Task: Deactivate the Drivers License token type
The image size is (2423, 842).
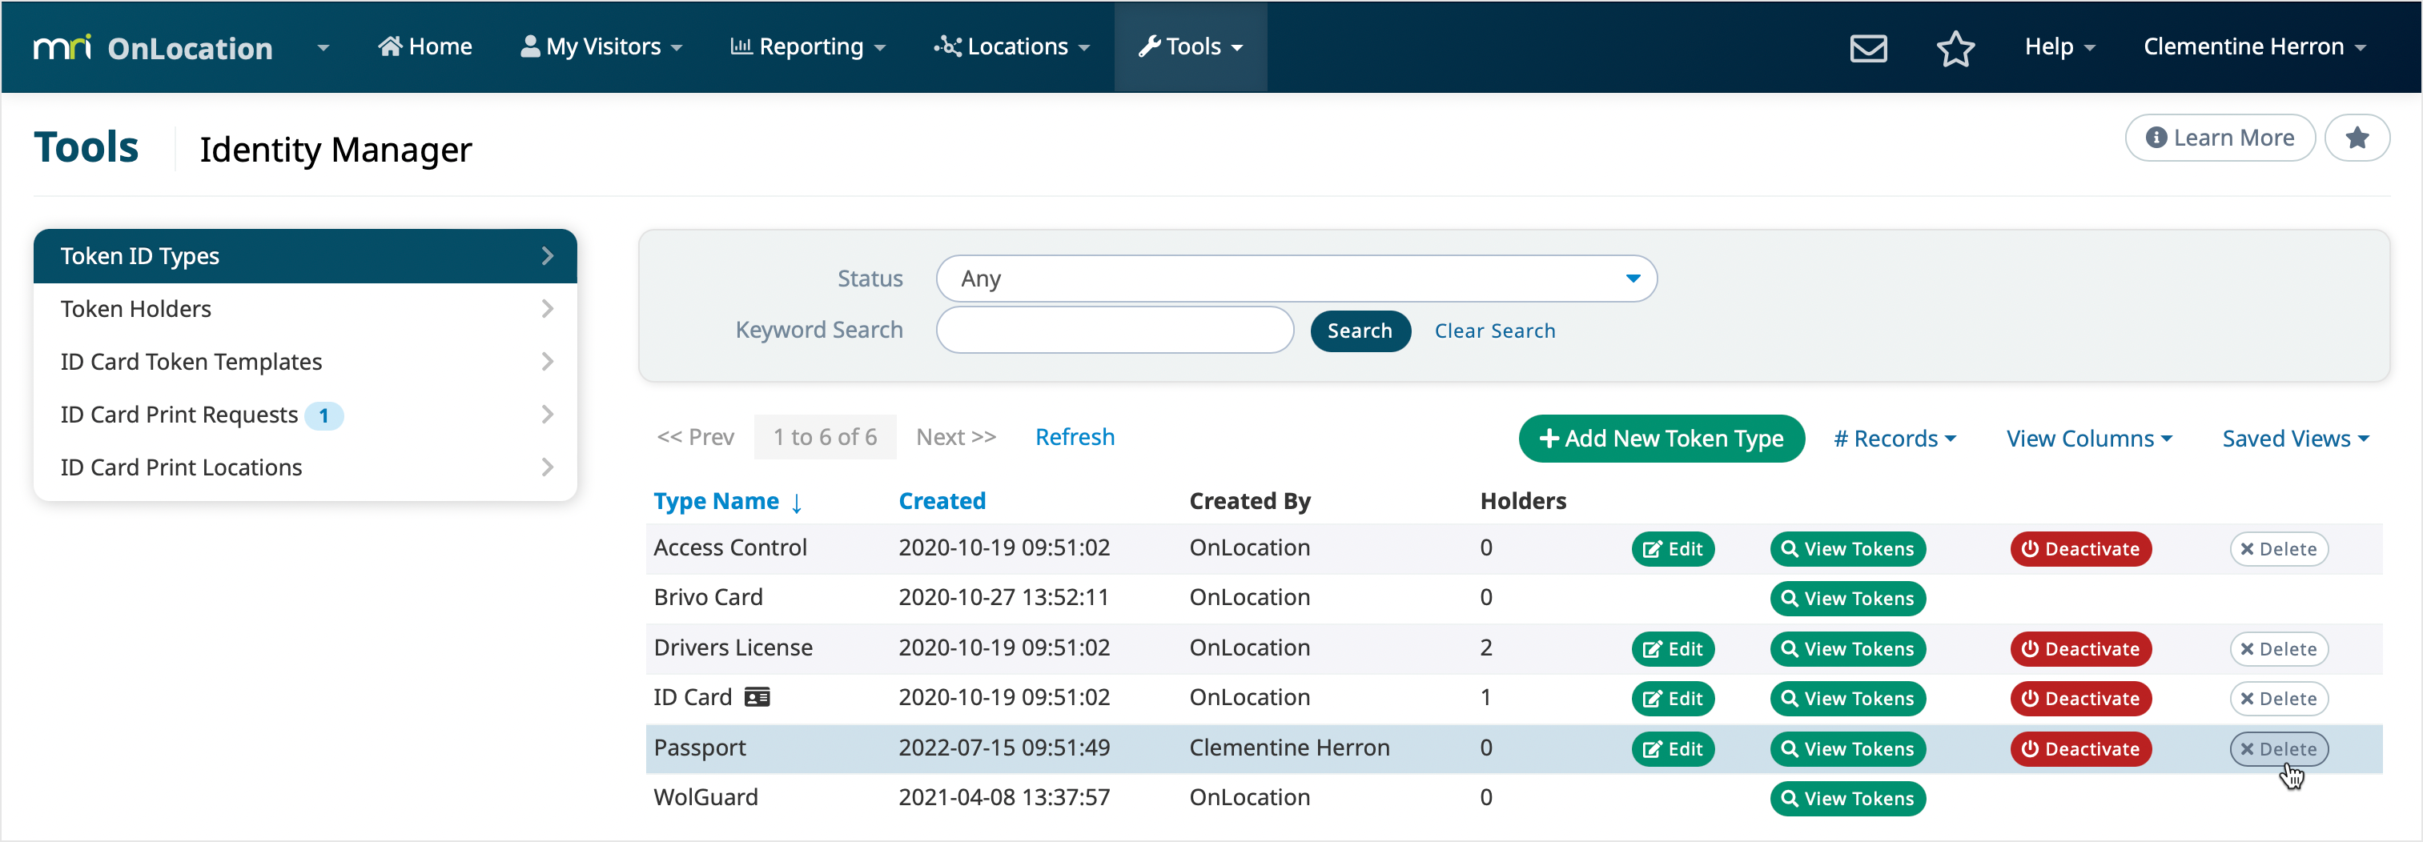Action: pyautogui.click(x=2080, y=649)
